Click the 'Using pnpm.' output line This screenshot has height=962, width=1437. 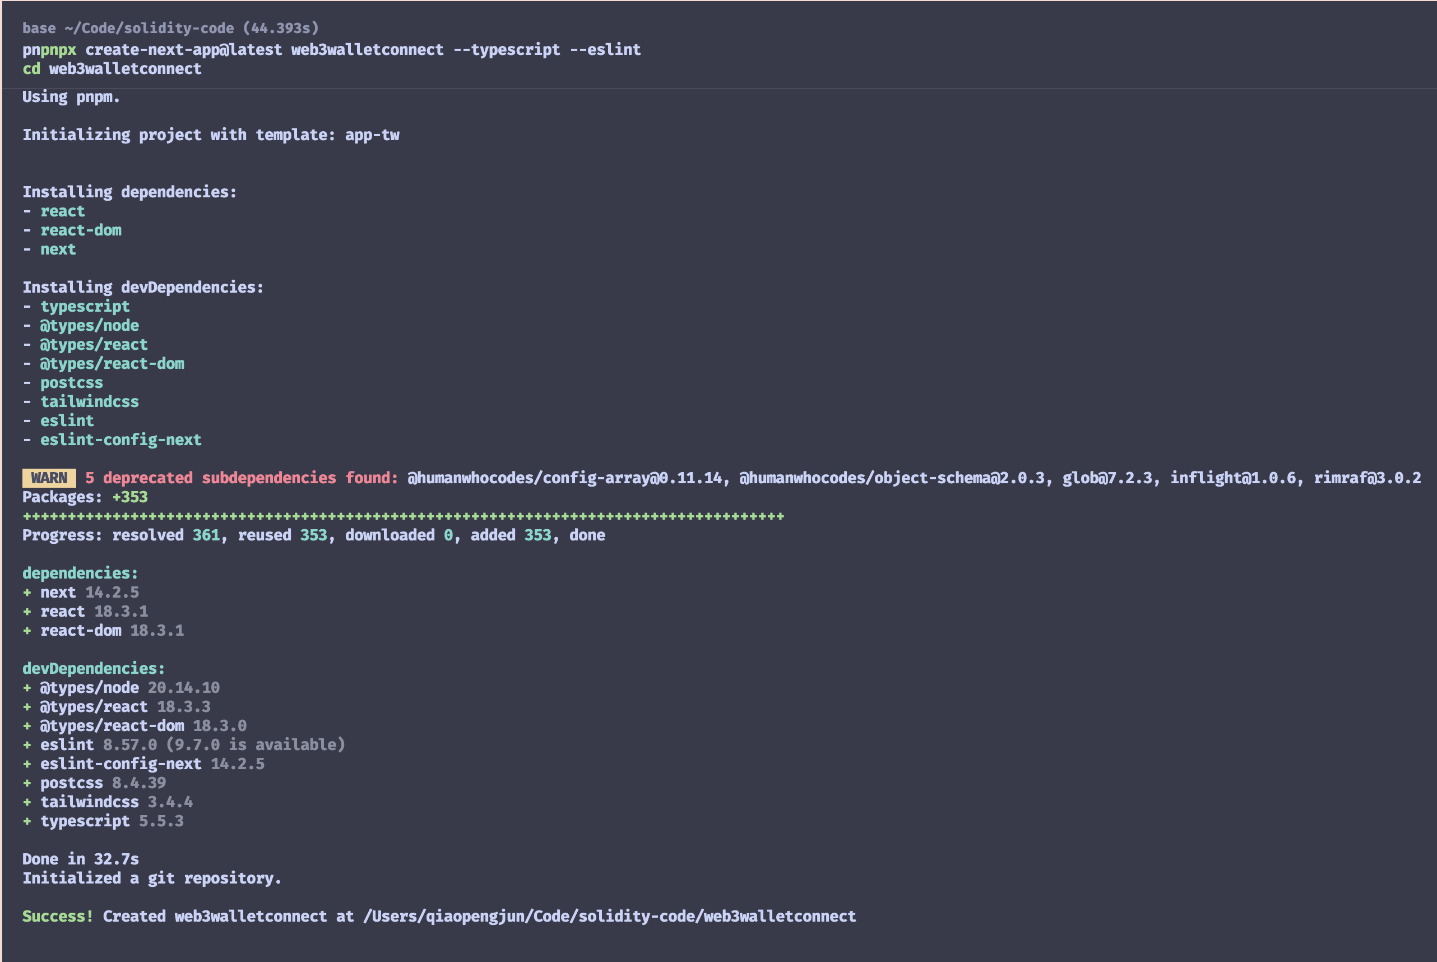tap(71, 97)
